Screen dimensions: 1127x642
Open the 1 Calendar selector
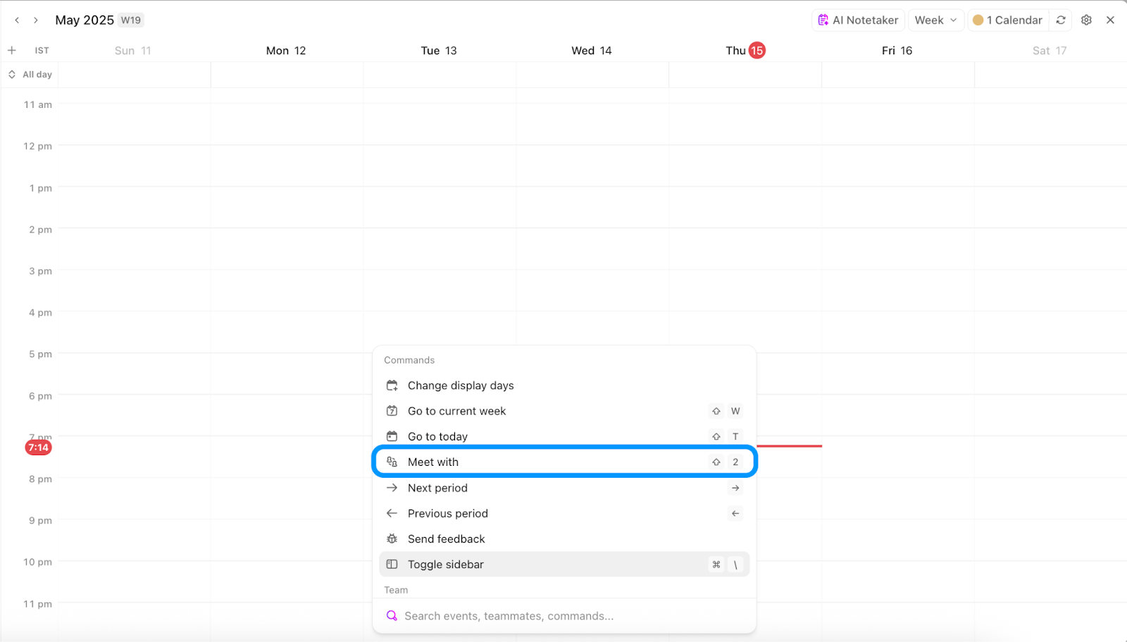click(x=1007, y=20)
